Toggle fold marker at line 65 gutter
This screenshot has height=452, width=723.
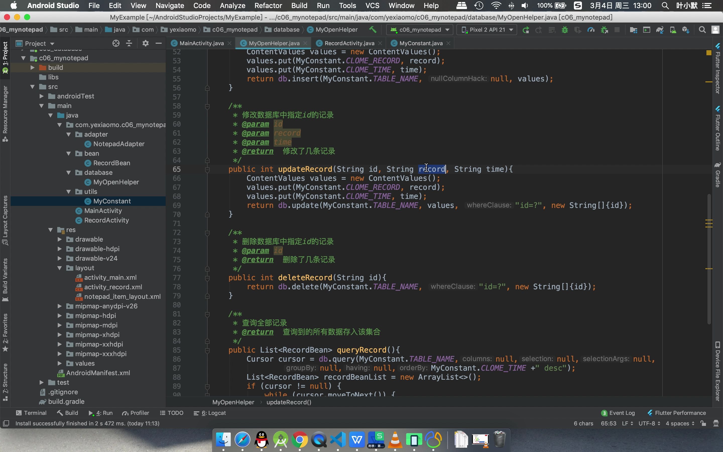coord(207,169)
